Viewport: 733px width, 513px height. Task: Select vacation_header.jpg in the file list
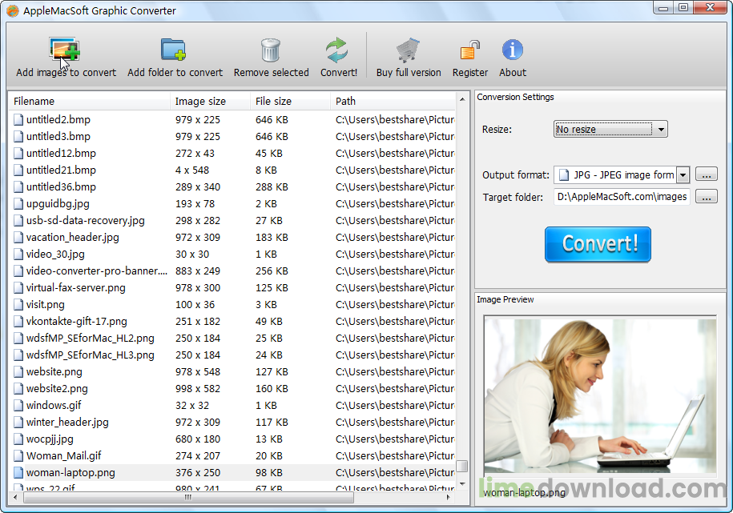point(72,237)
